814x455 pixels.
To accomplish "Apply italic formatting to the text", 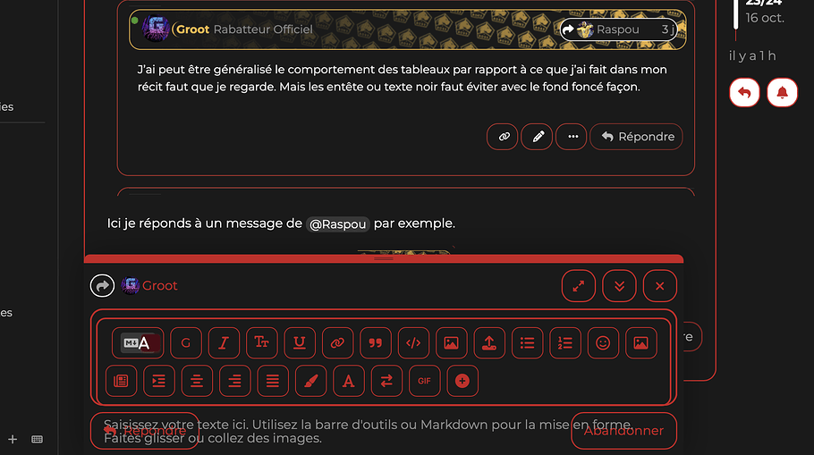I will click(224, 343).
